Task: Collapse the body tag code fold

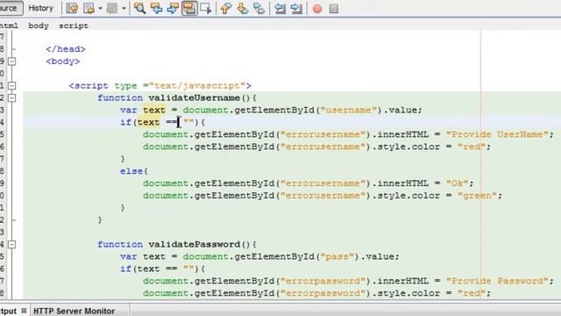Action: point(12,61)
